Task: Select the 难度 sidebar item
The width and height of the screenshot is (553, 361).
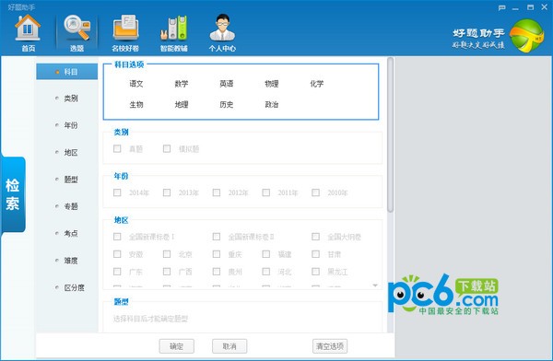Action: (71, 261)
